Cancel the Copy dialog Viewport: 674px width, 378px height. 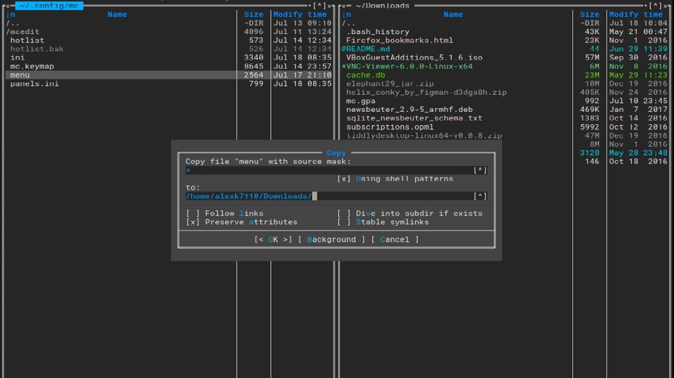(x=394, y=239)
